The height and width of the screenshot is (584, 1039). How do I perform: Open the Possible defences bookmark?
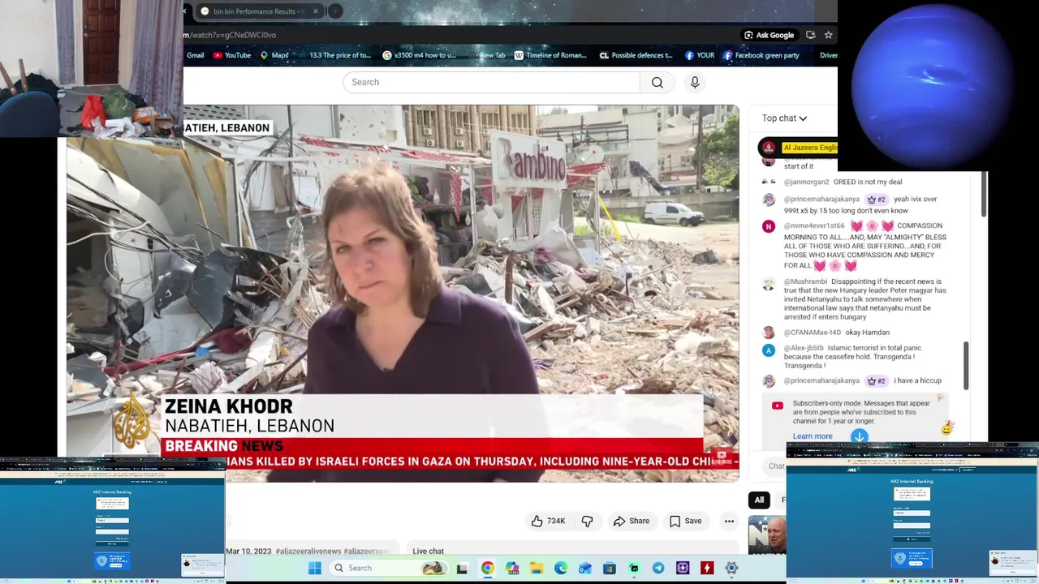(x=636, y=55)
